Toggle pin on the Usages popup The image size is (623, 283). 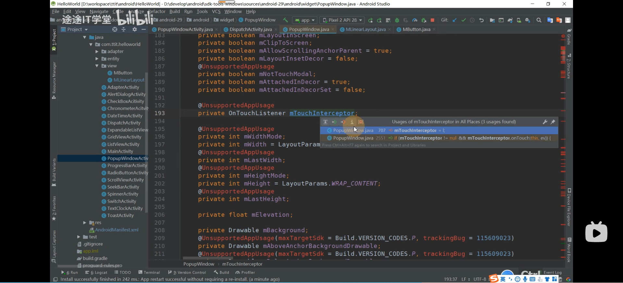(553, 122)
